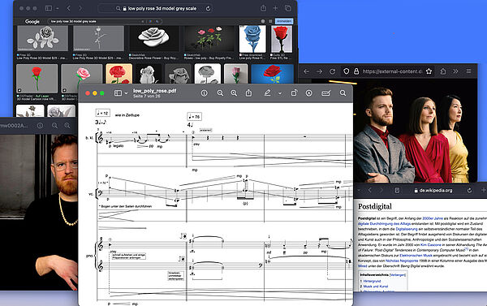Follow the Digitalisierung link in Postdigital article
This screenshot has height=306, width=487.
click(406, 229)
